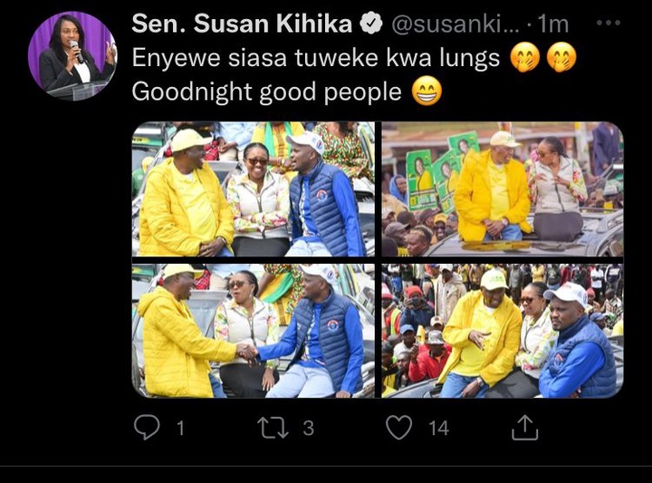Like the tweet with the heart icon

tap(399, 427)
